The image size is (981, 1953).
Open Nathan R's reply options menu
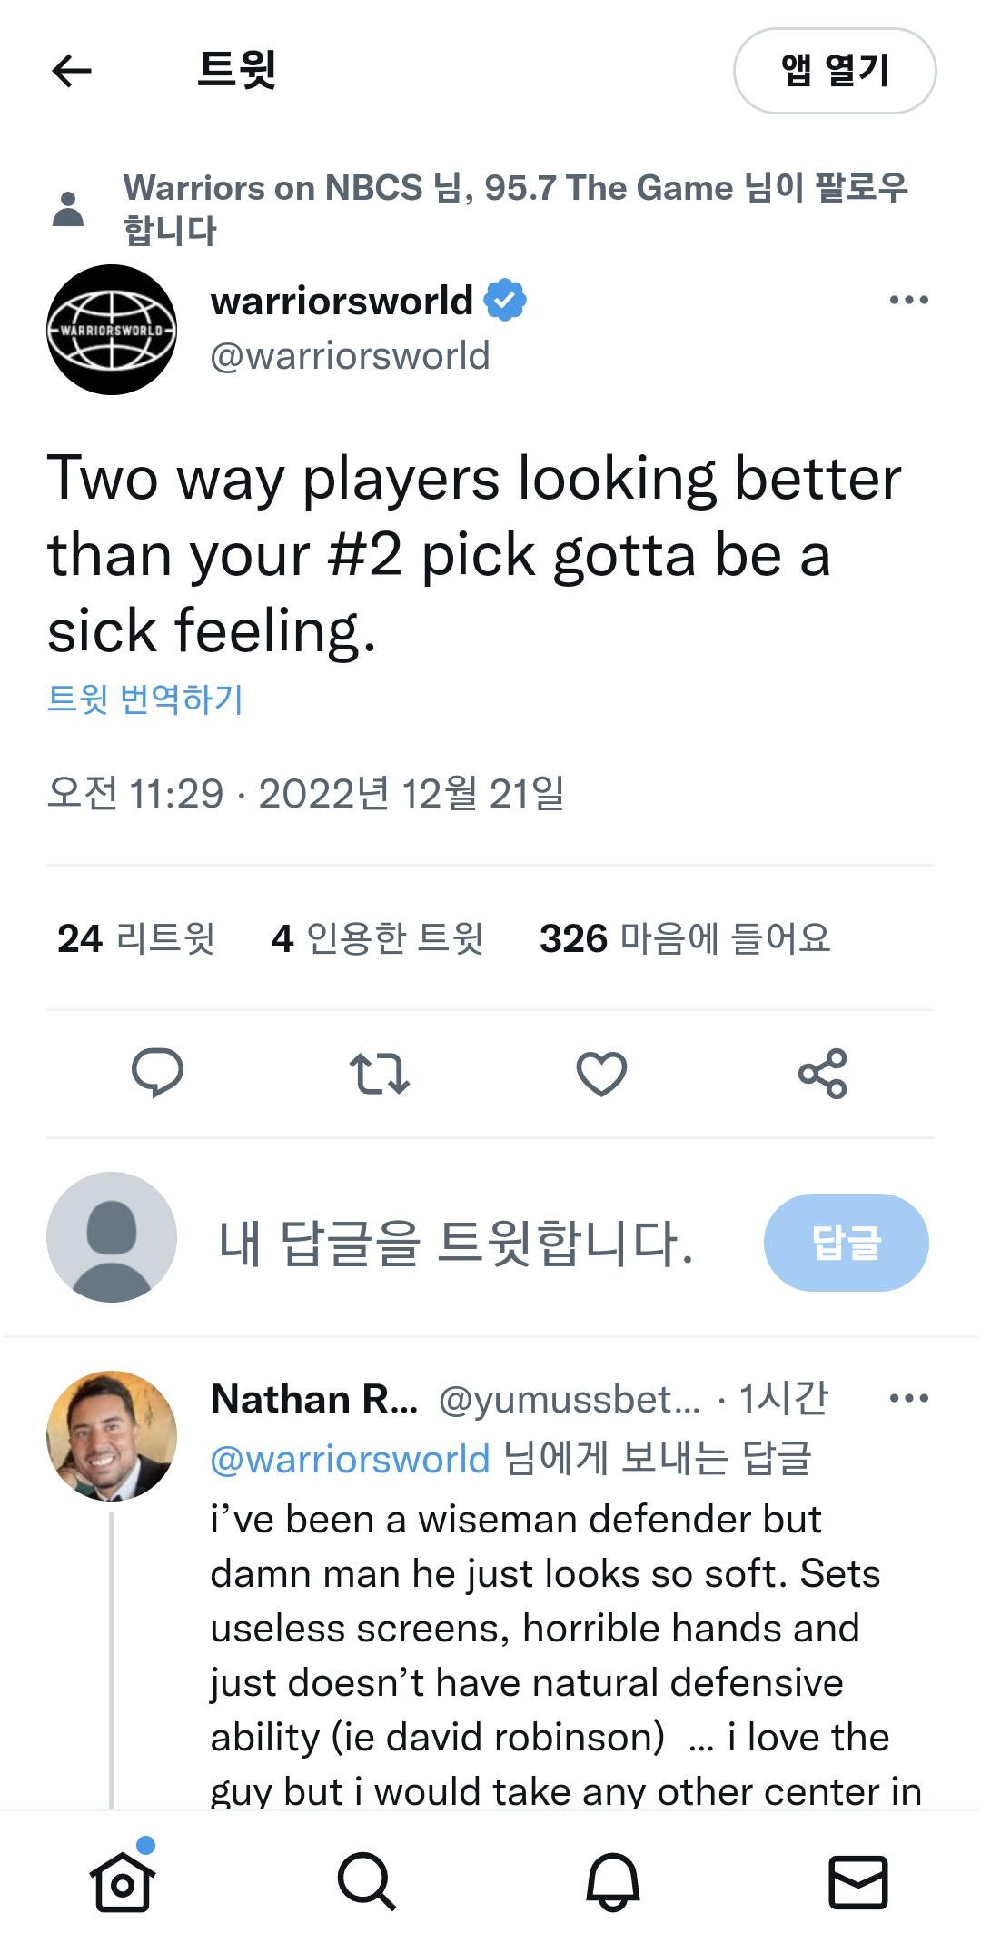tap(908, 1398)
